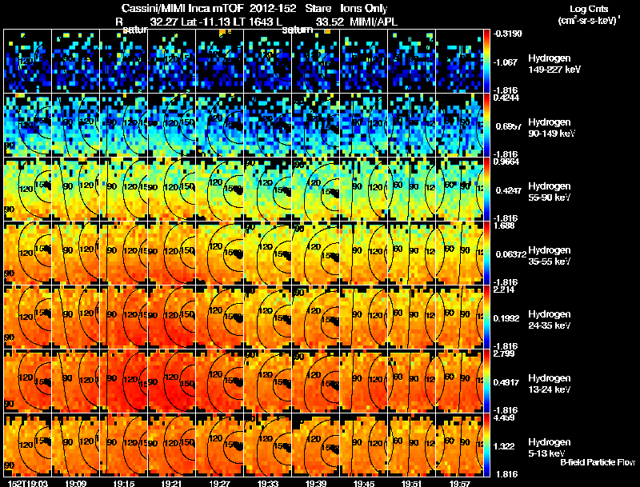640x487 pixels.
Task: Click the 'Ions Only' text in title
Action: (x=364, y=9)
